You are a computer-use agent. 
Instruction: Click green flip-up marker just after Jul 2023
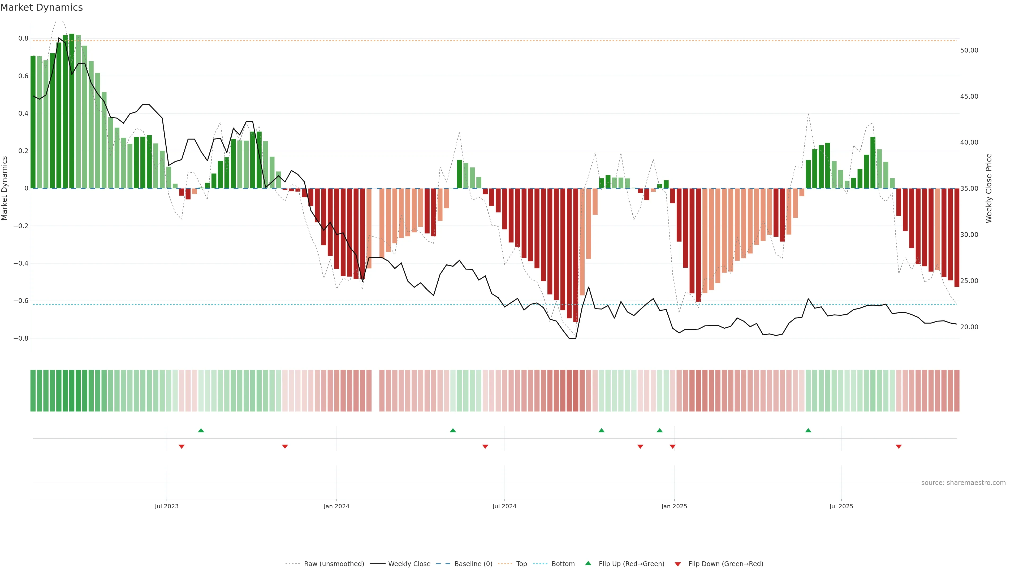click(x=201, y=430)
